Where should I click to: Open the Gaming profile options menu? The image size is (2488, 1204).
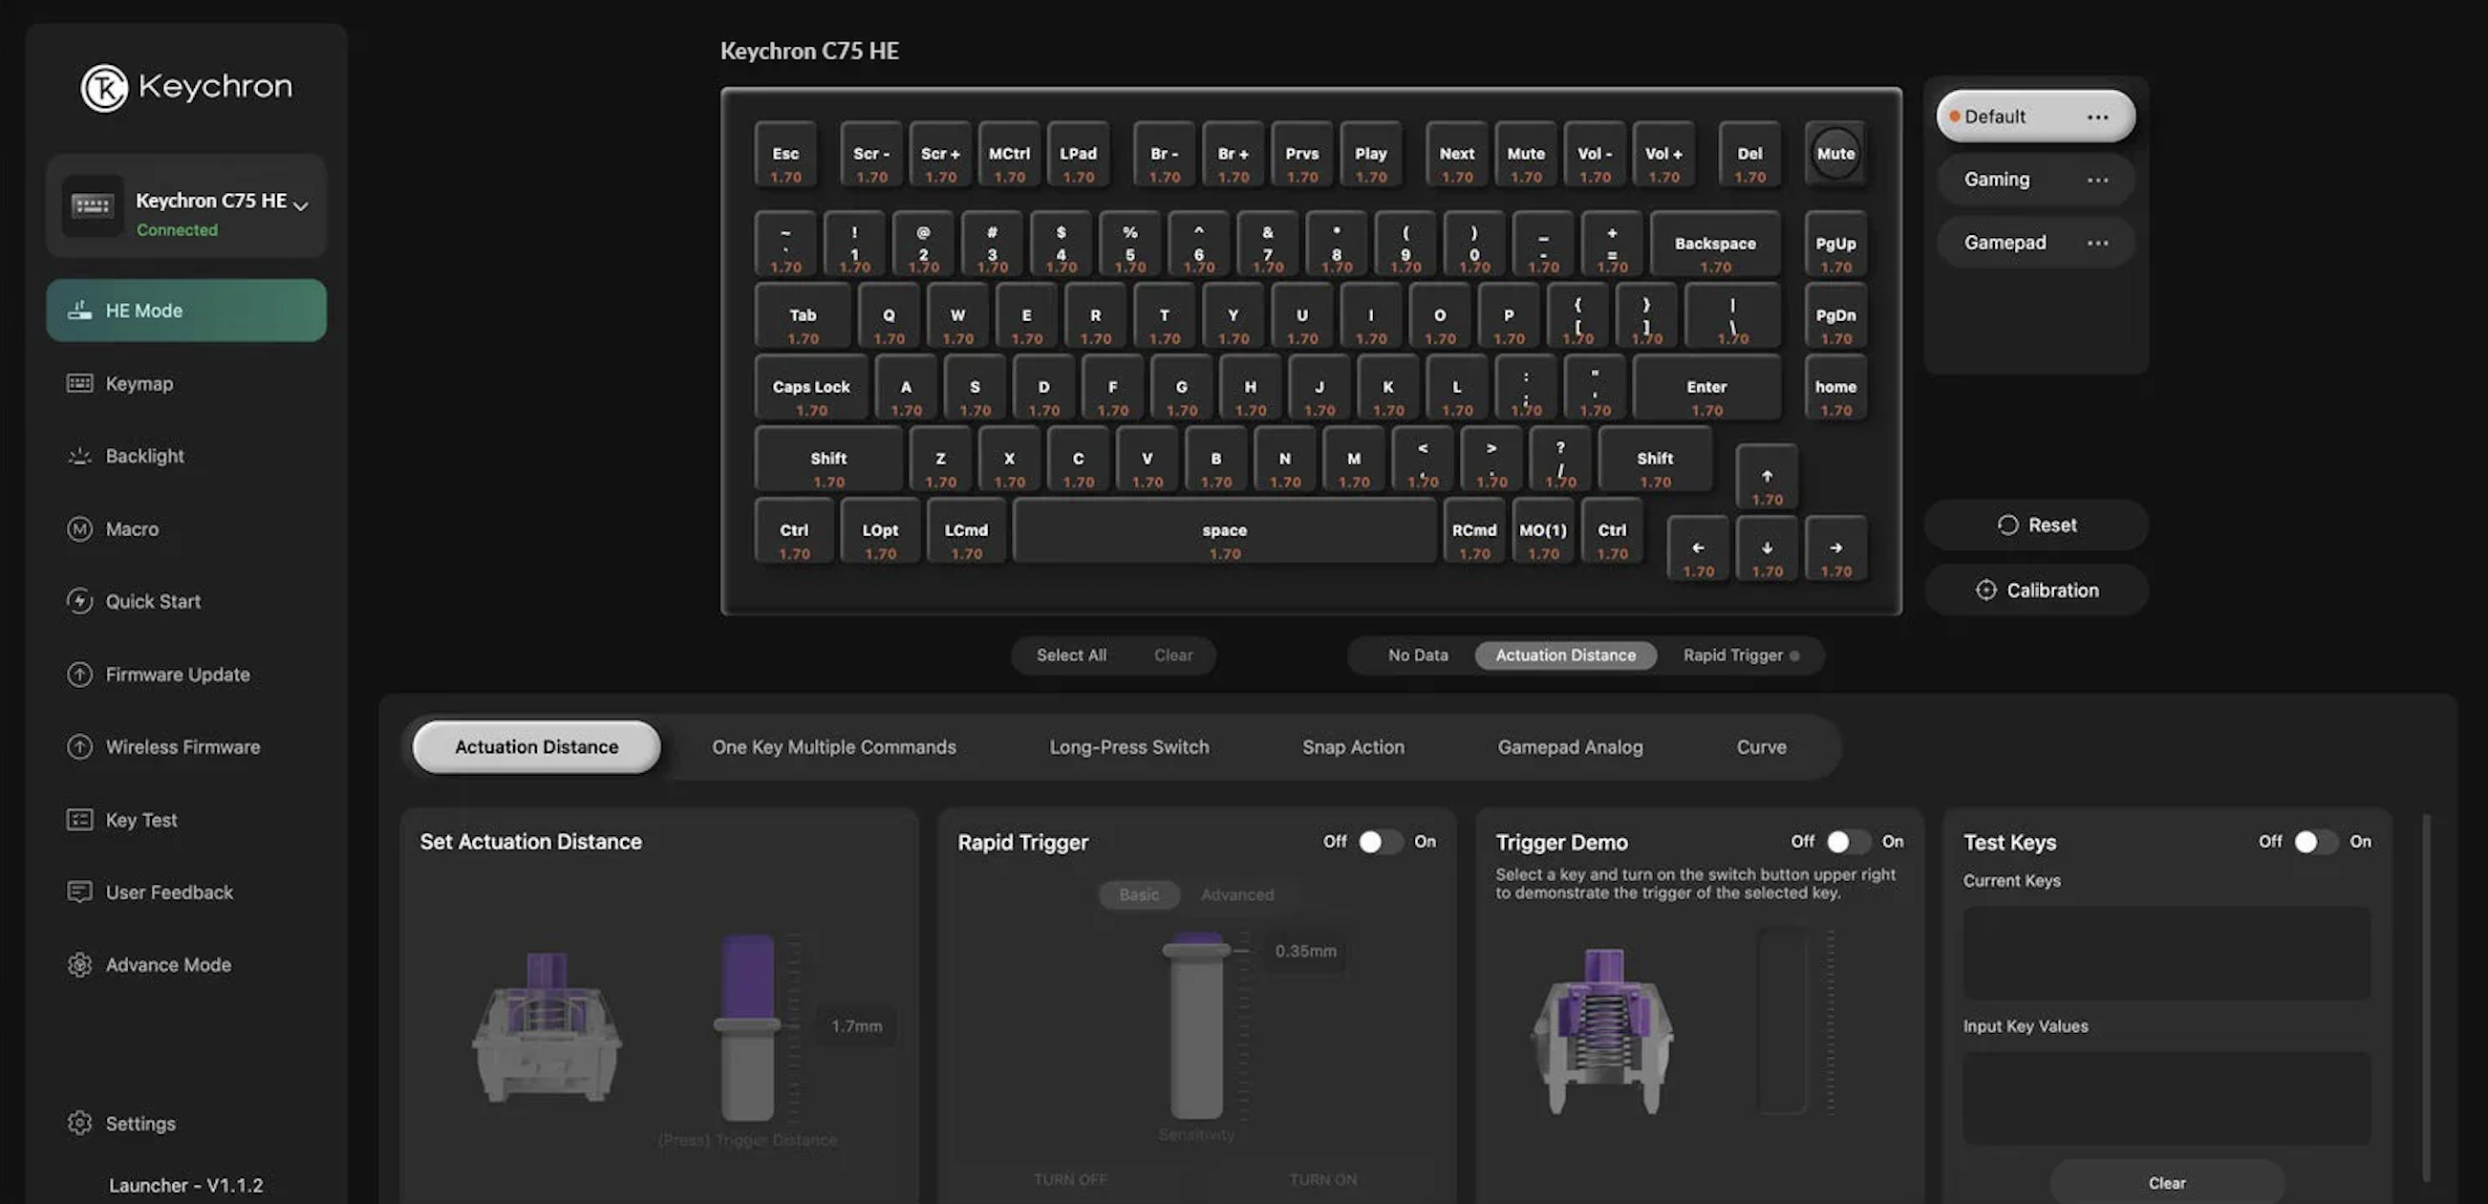2097,180
